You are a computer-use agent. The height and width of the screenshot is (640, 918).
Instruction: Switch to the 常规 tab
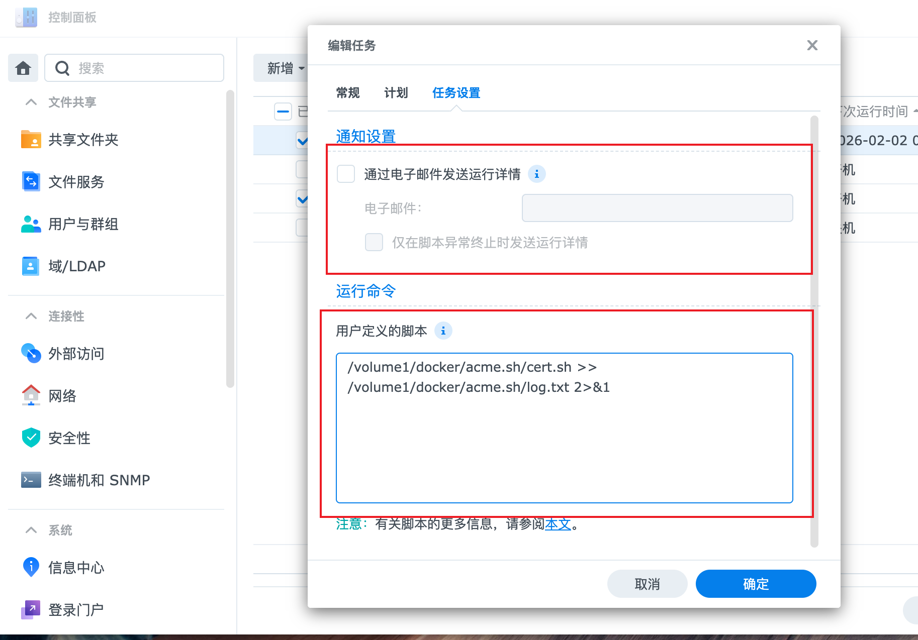(x=348, y=93)
